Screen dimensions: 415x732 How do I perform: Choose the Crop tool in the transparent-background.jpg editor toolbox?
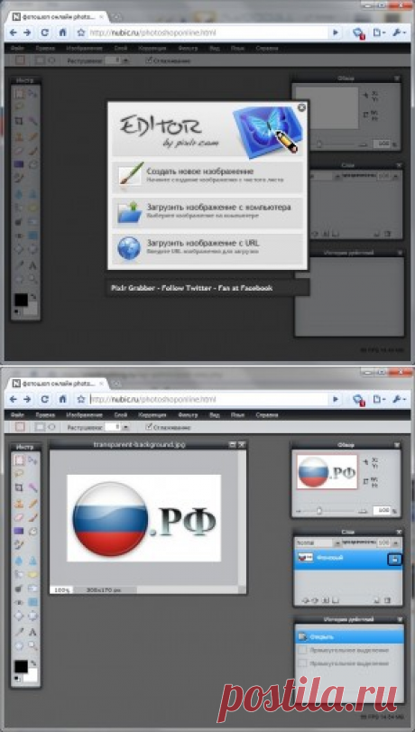coord(19,487)
